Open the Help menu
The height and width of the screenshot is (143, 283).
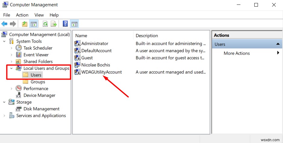54,15
